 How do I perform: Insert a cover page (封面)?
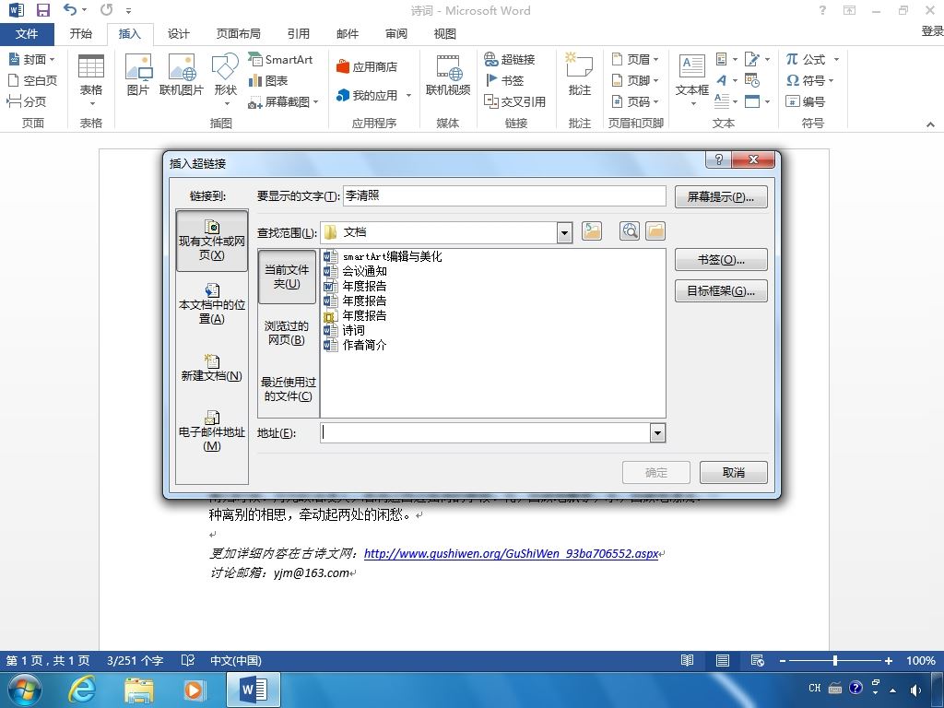32,59
